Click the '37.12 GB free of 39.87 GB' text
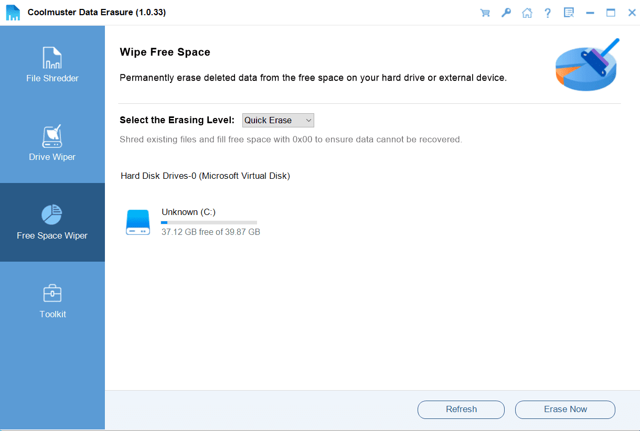Viewport: 640px width, 431px height. tap(211, 232)
